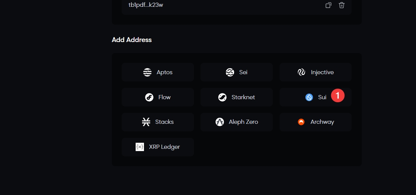Click the orange Archway logo icon

(301, 122)
